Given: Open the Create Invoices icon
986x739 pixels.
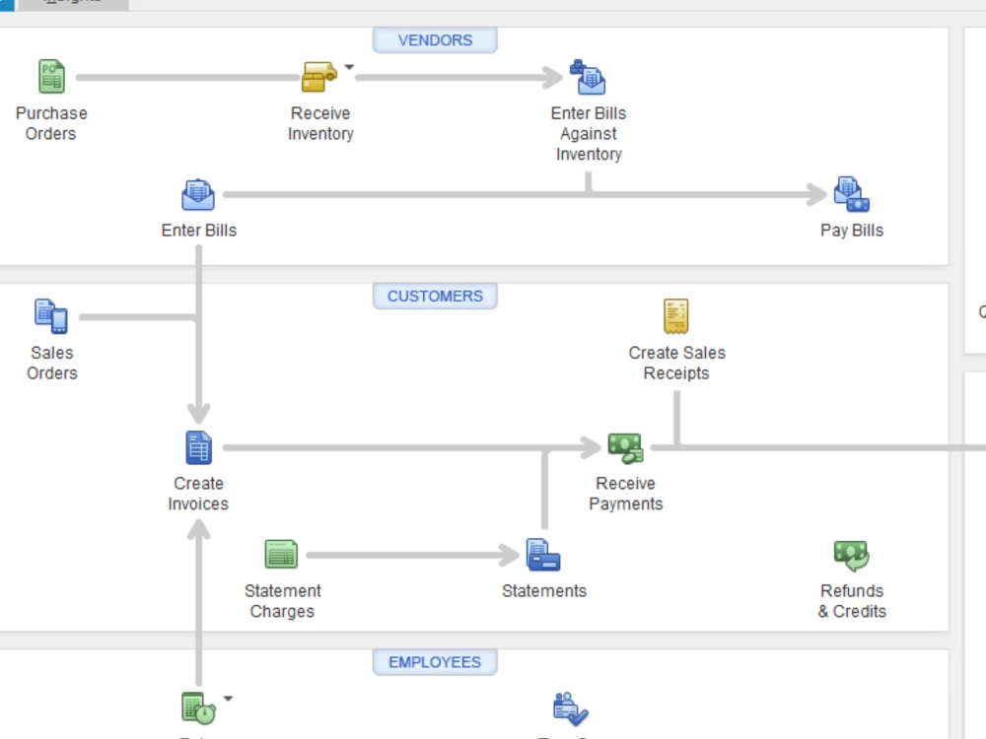Looking at the screenshot, I should click(199, 447).
